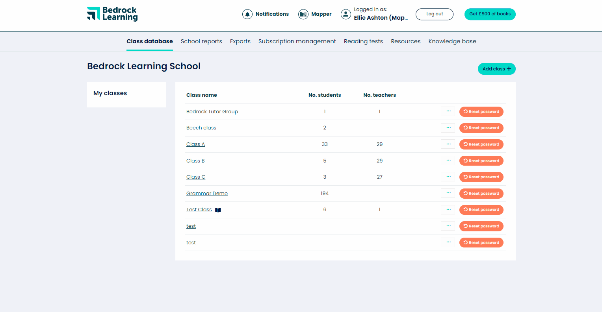The image size is (602, 312).
Task: Click student count 194 for Grammar Demo
Action: [x=325, y=194]
